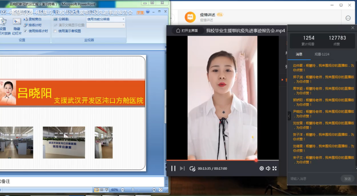Click the 127783 点赞 likes counter
This screenshot has height=196, width=357.
tap(337, 40)
